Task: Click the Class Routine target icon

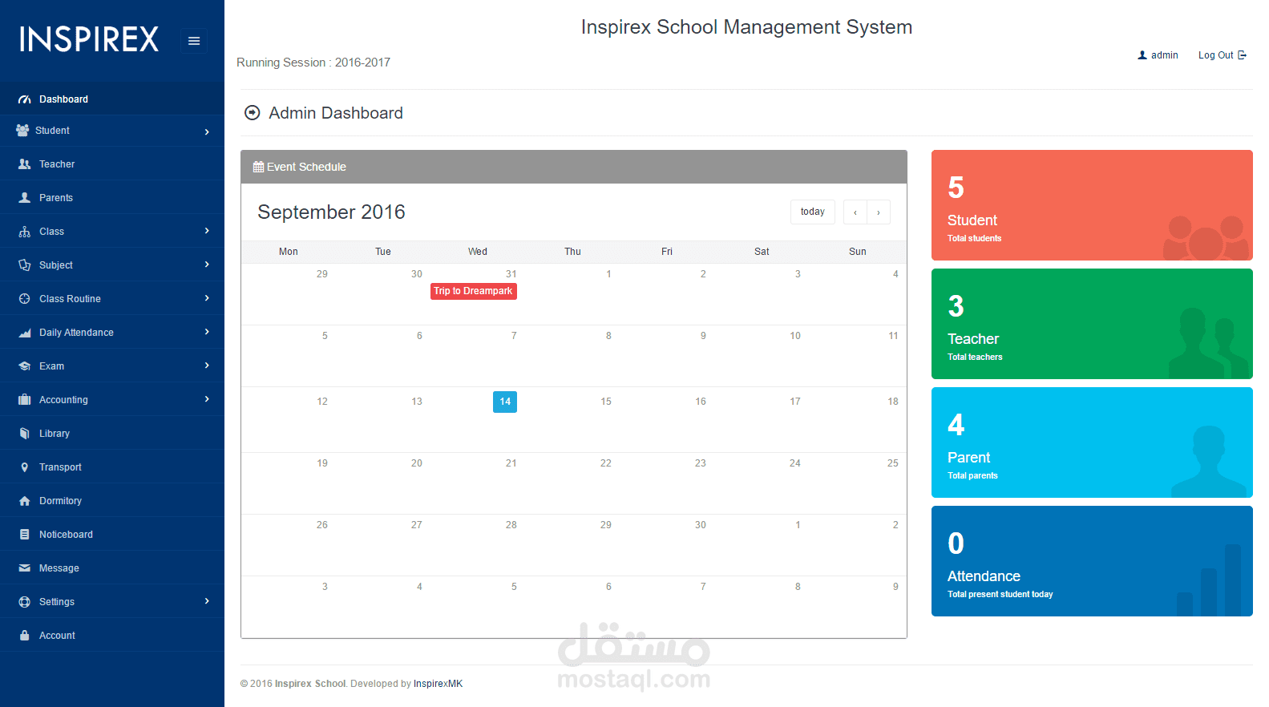Action: [x=25, y=299]
